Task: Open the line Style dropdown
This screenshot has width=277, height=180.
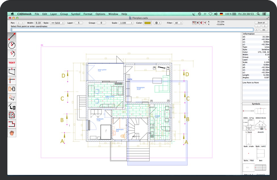Action: click(57, 23)
